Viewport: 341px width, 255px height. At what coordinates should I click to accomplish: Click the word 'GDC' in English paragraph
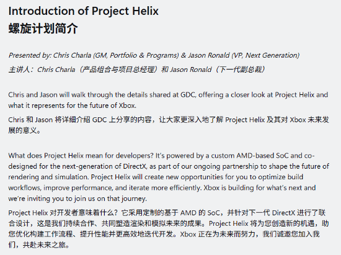click(x=188, y=95)
